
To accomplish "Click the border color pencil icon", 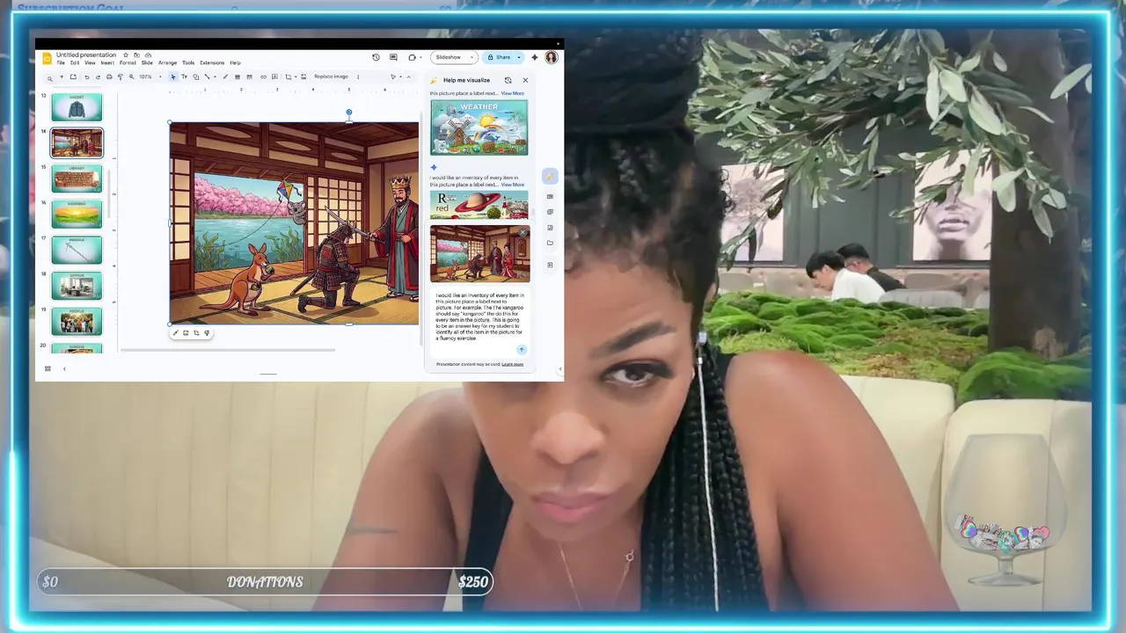I will tap(225, 76).
